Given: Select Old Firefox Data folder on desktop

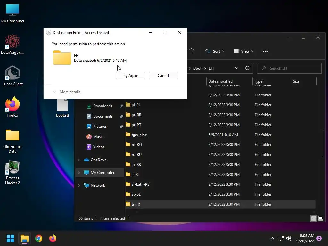Looking at the screenshot, I should (x=12, y=141).
